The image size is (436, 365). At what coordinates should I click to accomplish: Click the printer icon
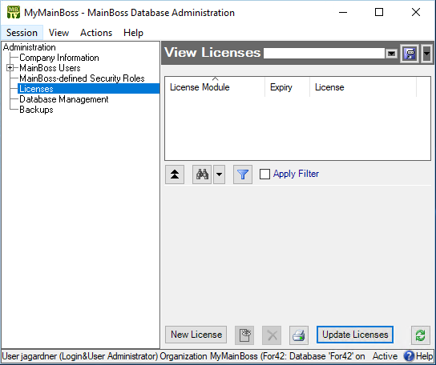[x=299, y=335]
